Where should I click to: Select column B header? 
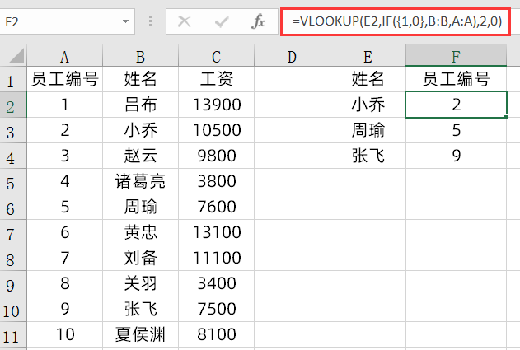click(141, 56)
